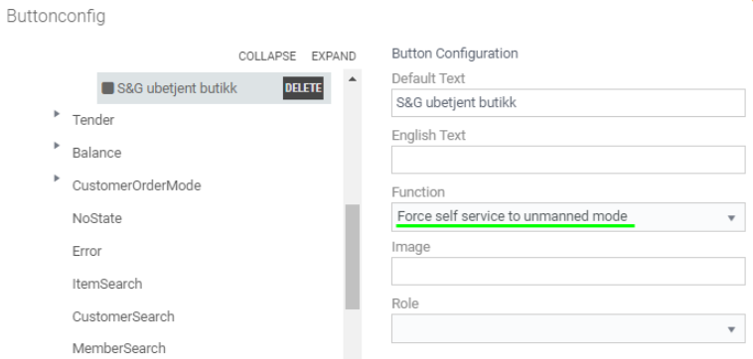Delete the S&G ubetjent butikk button
The width and height of the screenshot is (753, 359).
pyautogui.click(x=303, y=88)
